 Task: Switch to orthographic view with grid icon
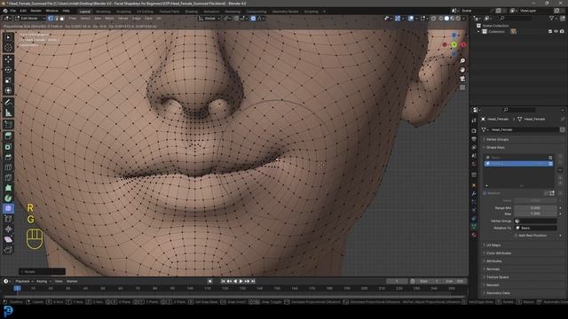(462, 88)
